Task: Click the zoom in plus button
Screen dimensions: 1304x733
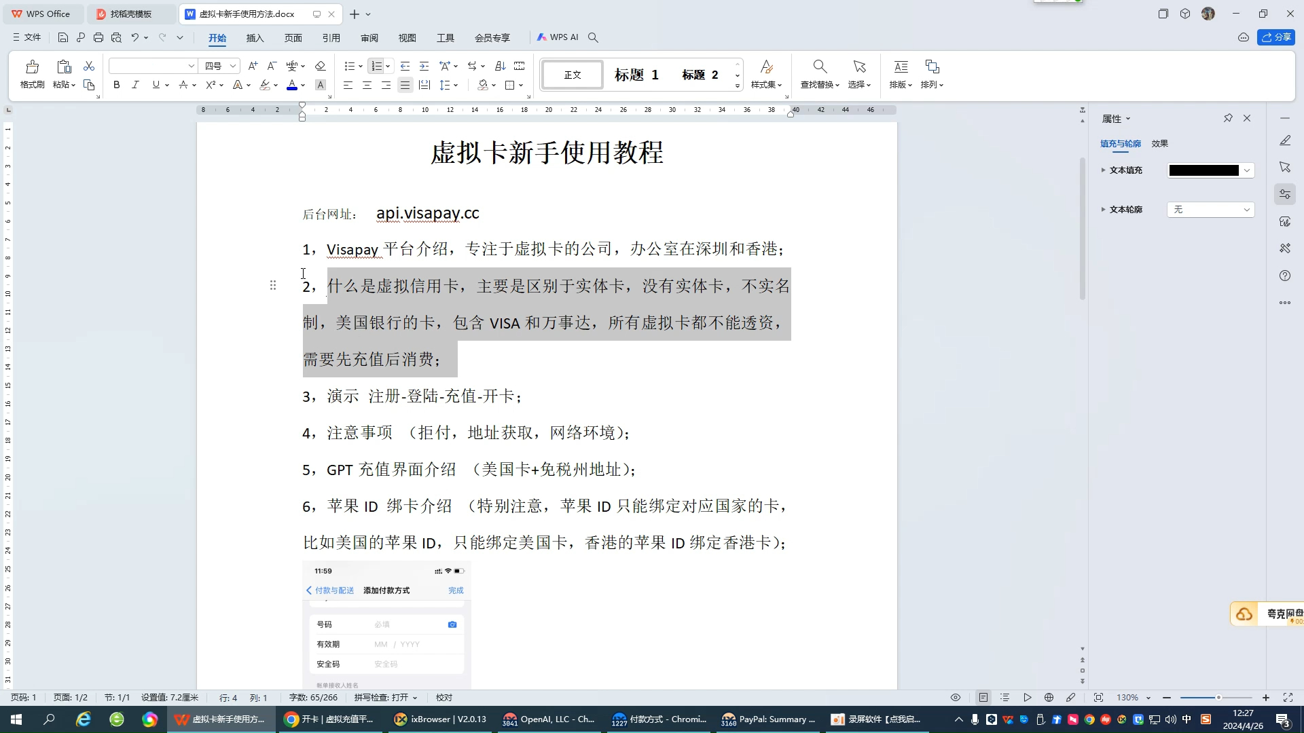Action: [1266, 698]
